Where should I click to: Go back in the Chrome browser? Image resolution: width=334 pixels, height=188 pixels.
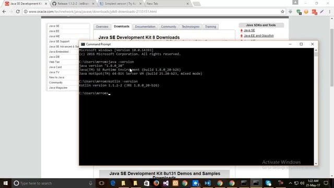tap(4, 11)
